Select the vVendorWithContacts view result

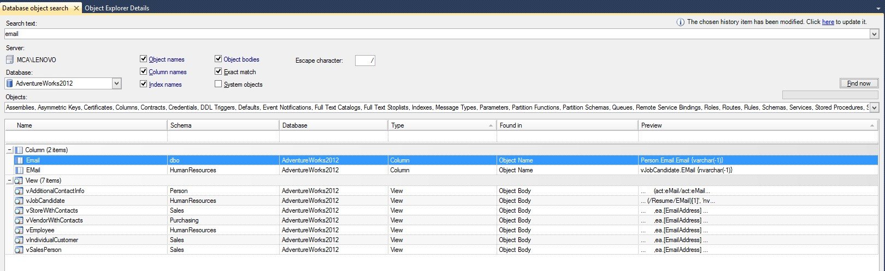[x=446, y=220]
